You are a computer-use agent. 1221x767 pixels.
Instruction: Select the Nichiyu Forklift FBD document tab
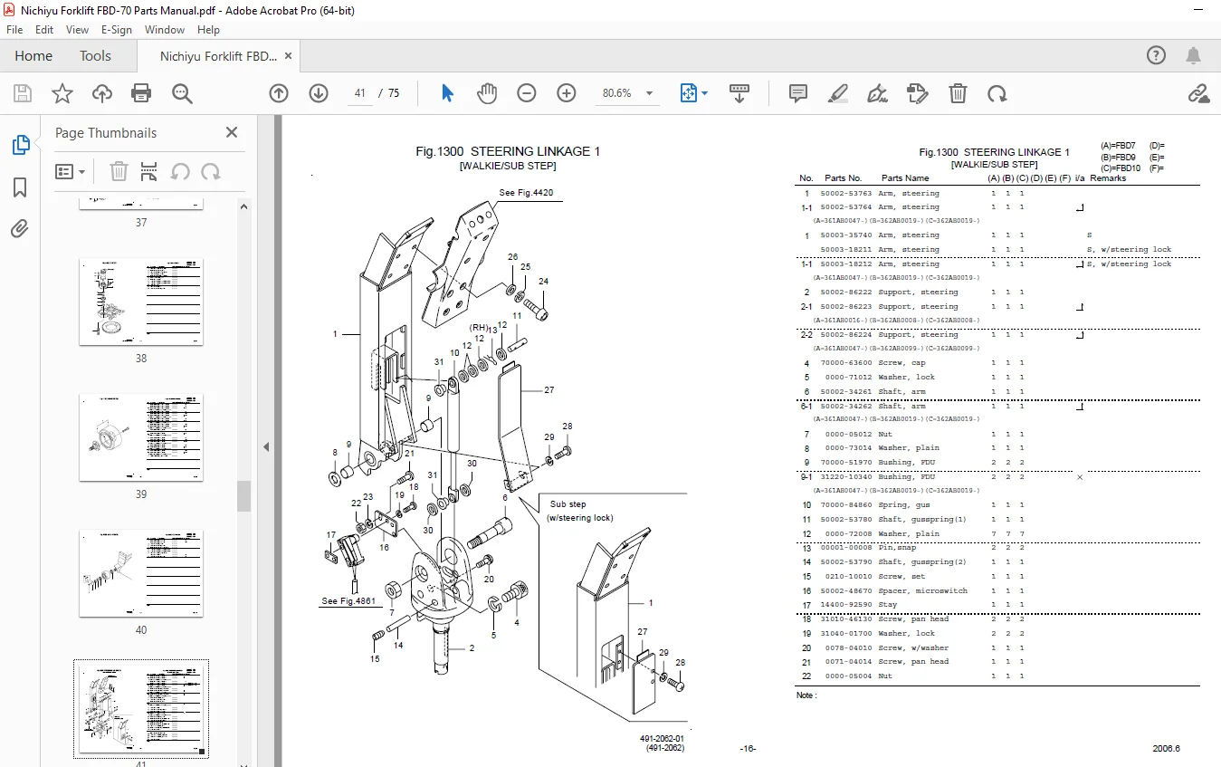(218, 55)
